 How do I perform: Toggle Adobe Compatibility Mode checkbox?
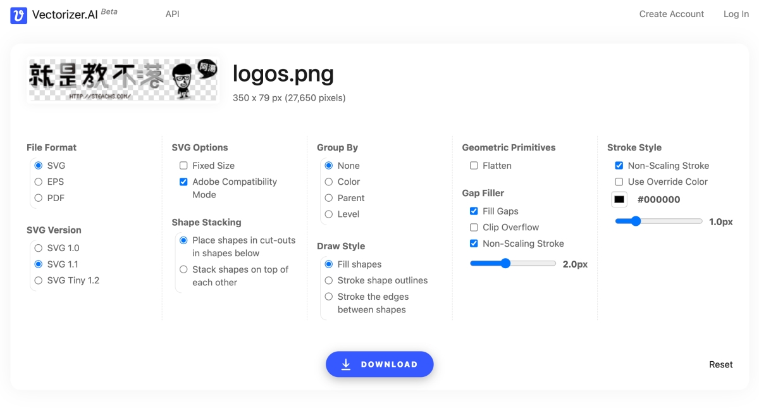coord(183,182)
